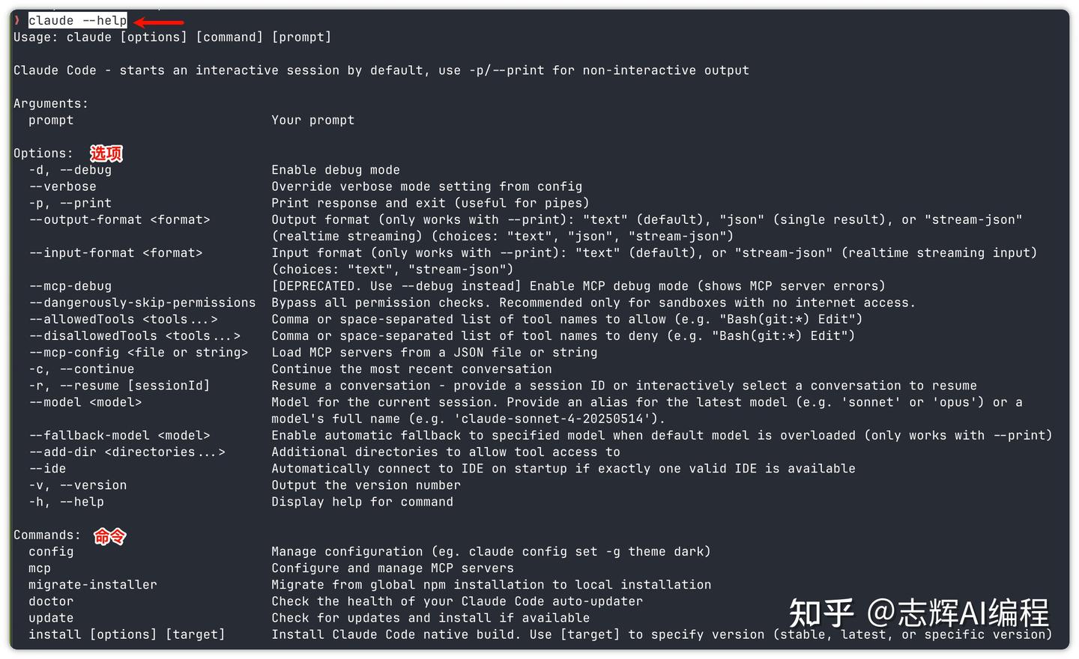Select the --mcp-config option line
The width and height of the screenshot is (1079, 659).
click(138, 352)
